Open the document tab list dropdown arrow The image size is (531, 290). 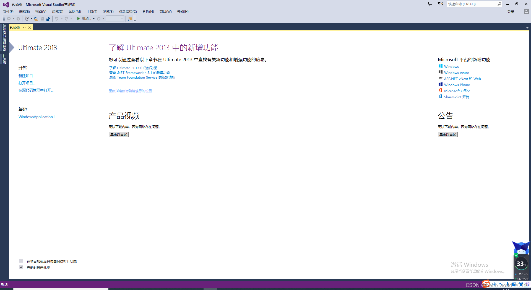pyautogui.click(x=527, y=28)
